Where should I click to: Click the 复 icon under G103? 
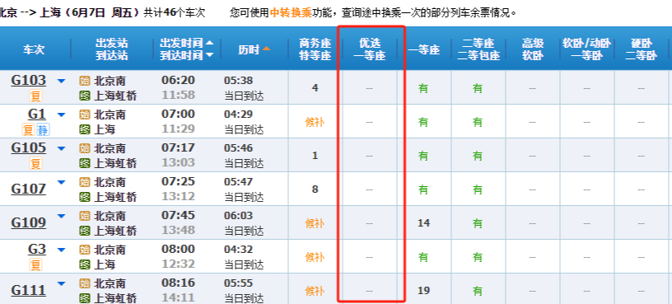[x=36, y=96]
